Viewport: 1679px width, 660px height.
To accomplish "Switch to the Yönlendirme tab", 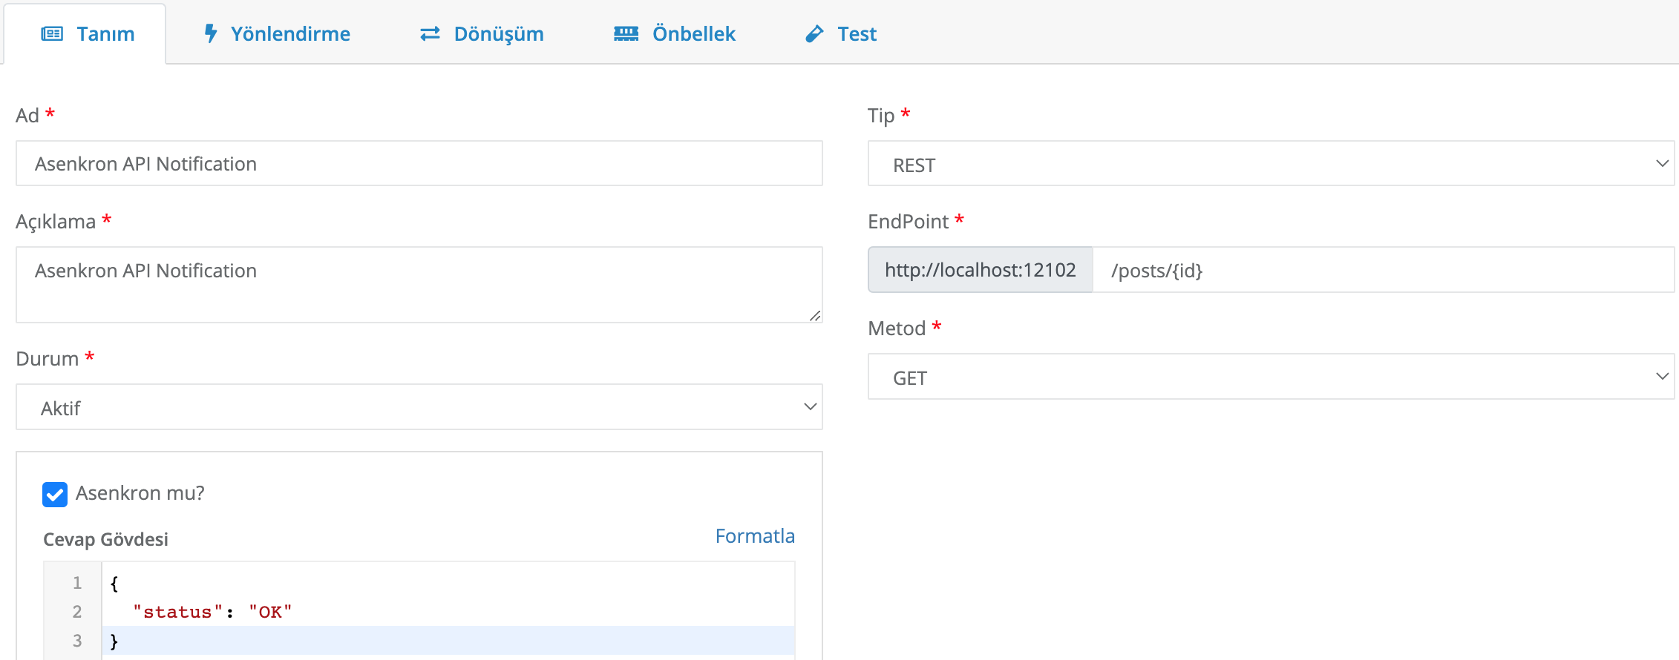I will click(277, 34).
